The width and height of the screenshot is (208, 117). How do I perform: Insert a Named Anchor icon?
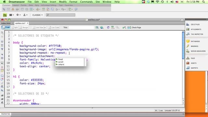(13, 9)
